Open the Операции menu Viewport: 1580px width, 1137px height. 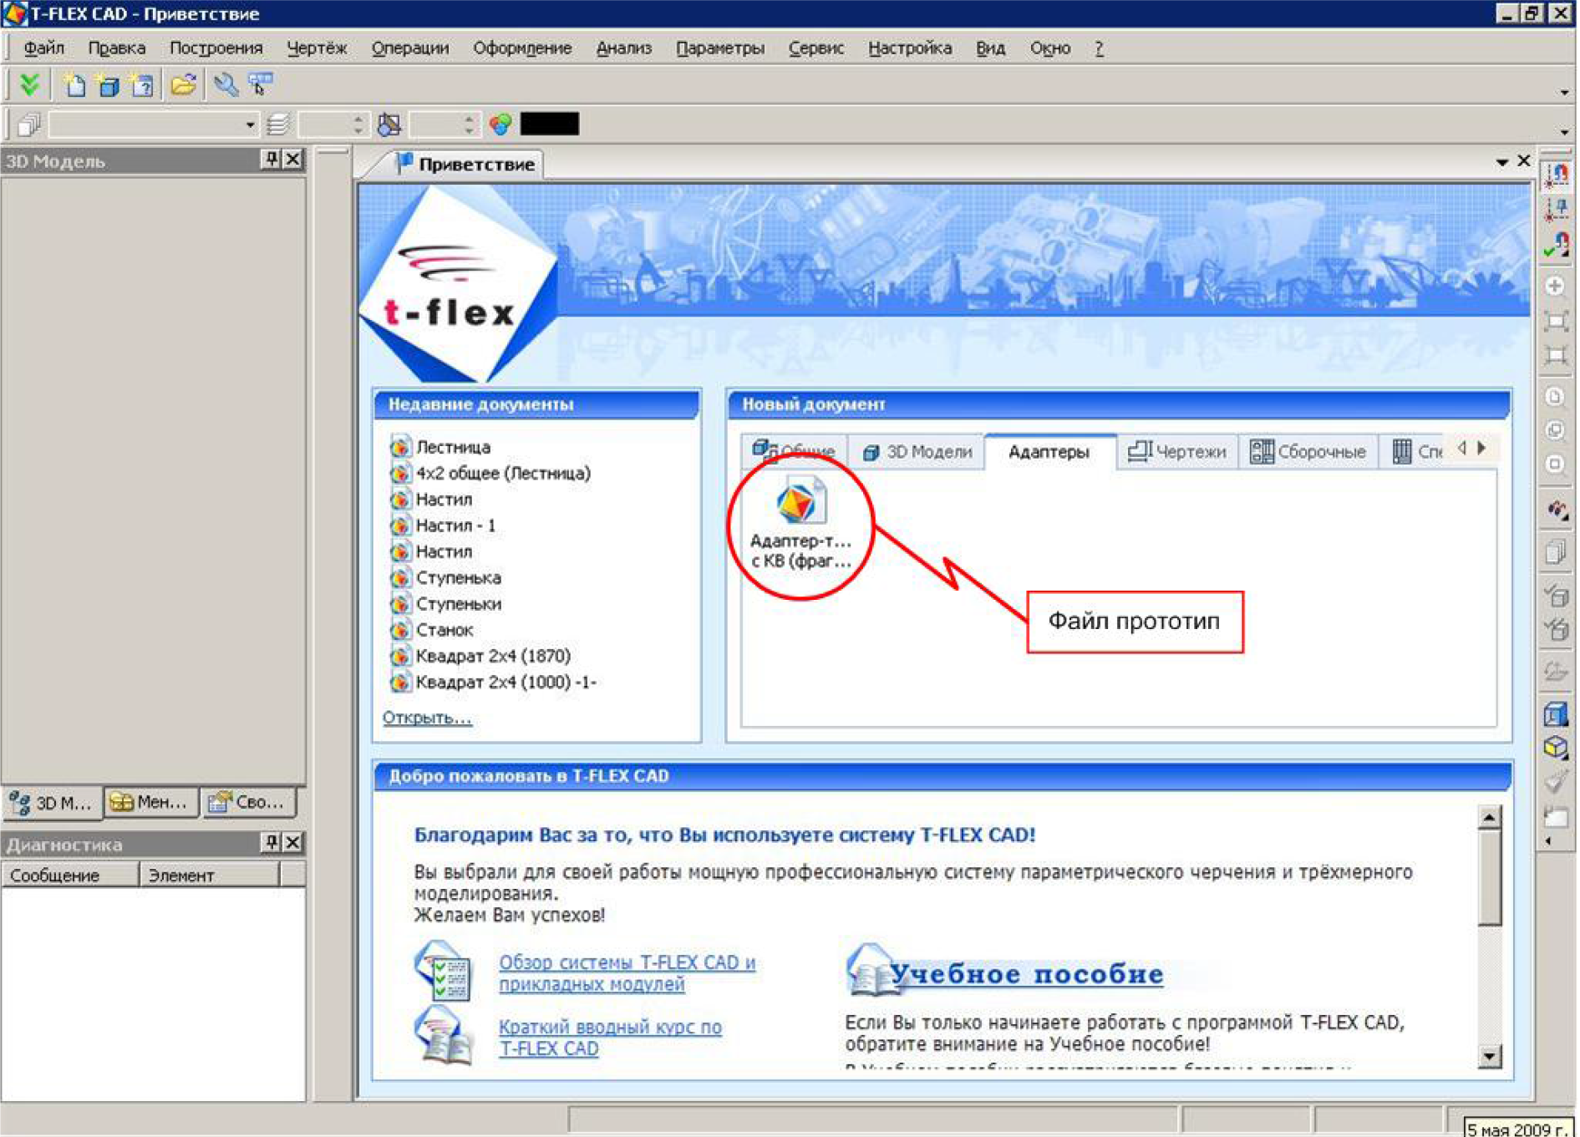pos(409,48)
